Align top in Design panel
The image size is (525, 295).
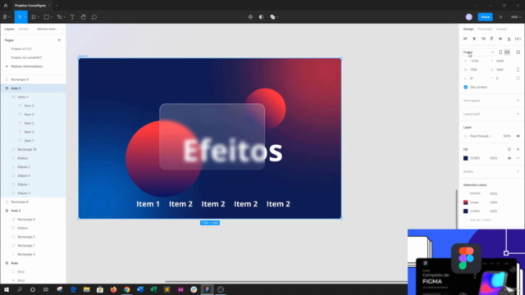(492, 39)
